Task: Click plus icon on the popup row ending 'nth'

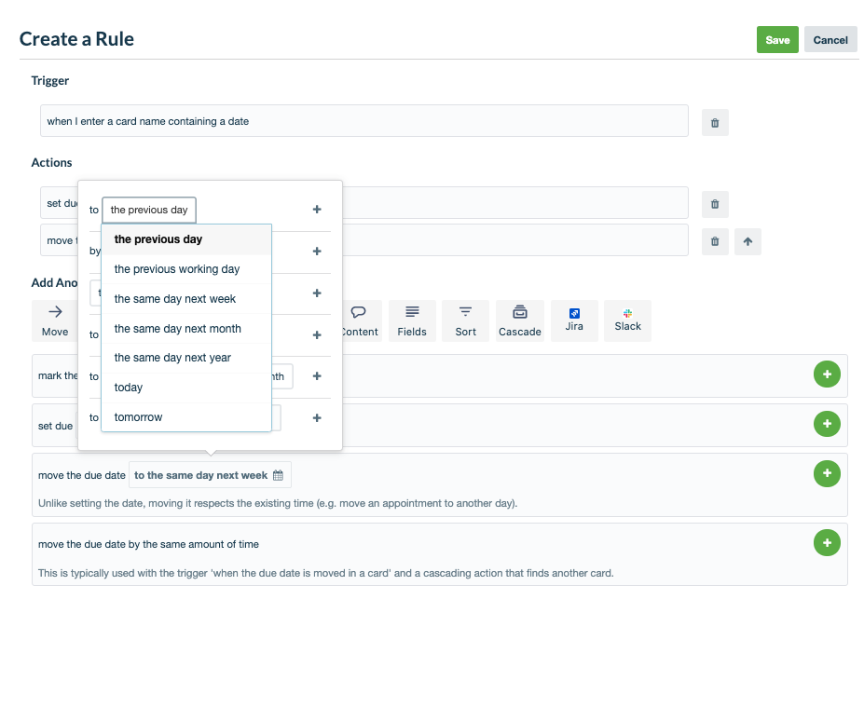Action: [x=317, y=376]
